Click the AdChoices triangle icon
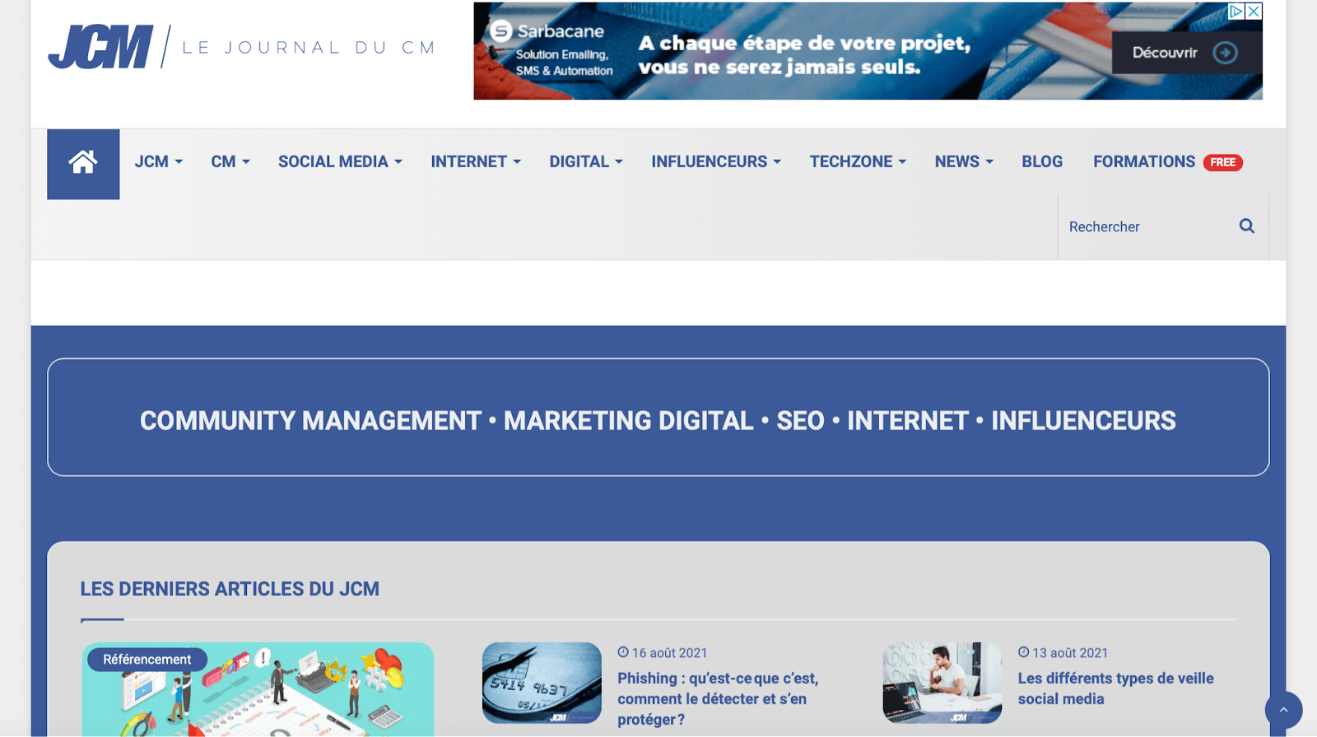Viewport: 1317px width, 737px height. (1236, 12)
